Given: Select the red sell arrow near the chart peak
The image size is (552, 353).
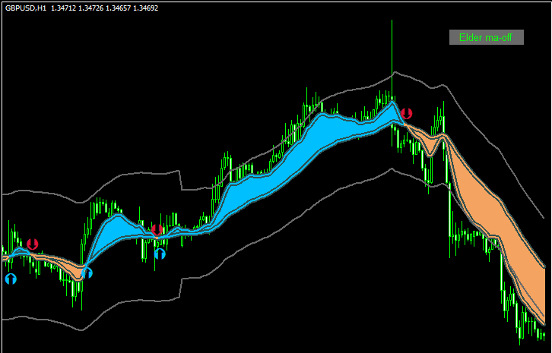Looking at the screenshot, I should pyautogui.click(x=407, y=114).
